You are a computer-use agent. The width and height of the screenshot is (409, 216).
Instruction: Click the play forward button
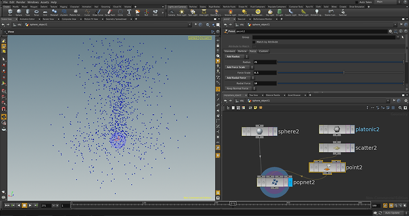coord(30,206)
